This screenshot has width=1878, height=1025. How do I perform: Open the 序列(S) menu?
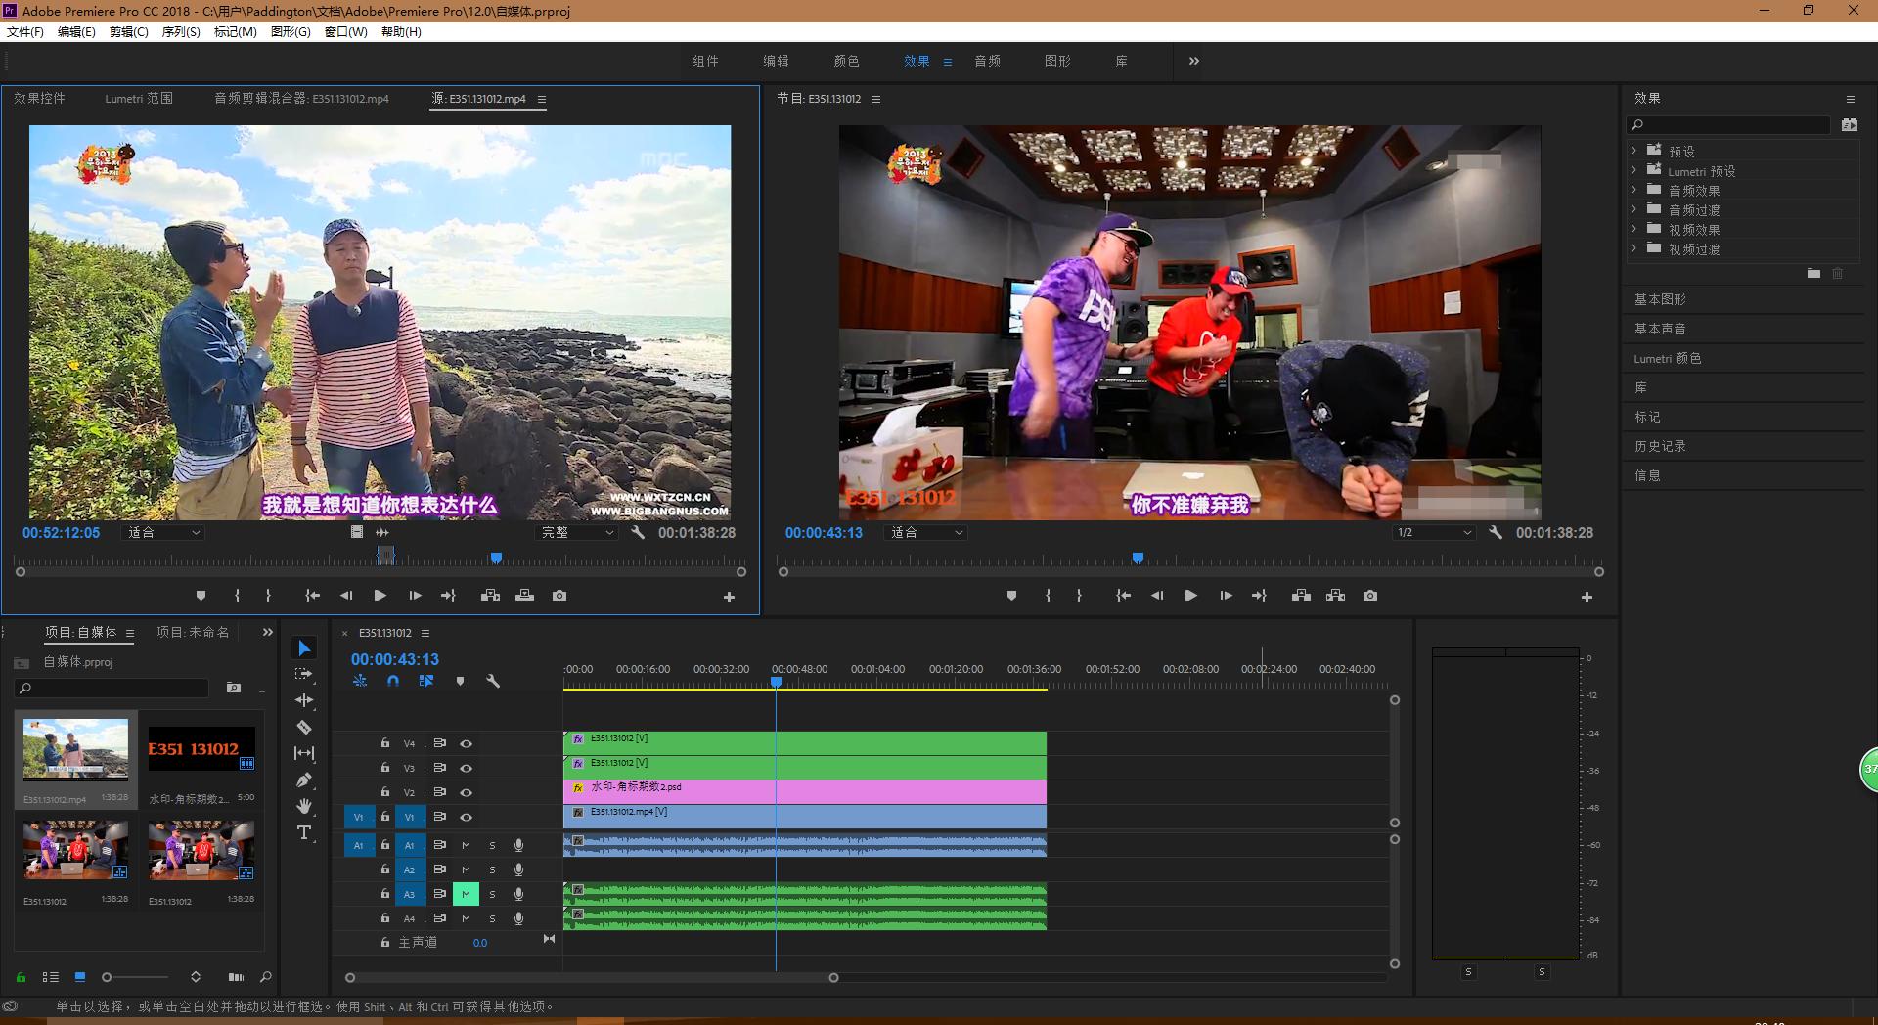[180, 32]
